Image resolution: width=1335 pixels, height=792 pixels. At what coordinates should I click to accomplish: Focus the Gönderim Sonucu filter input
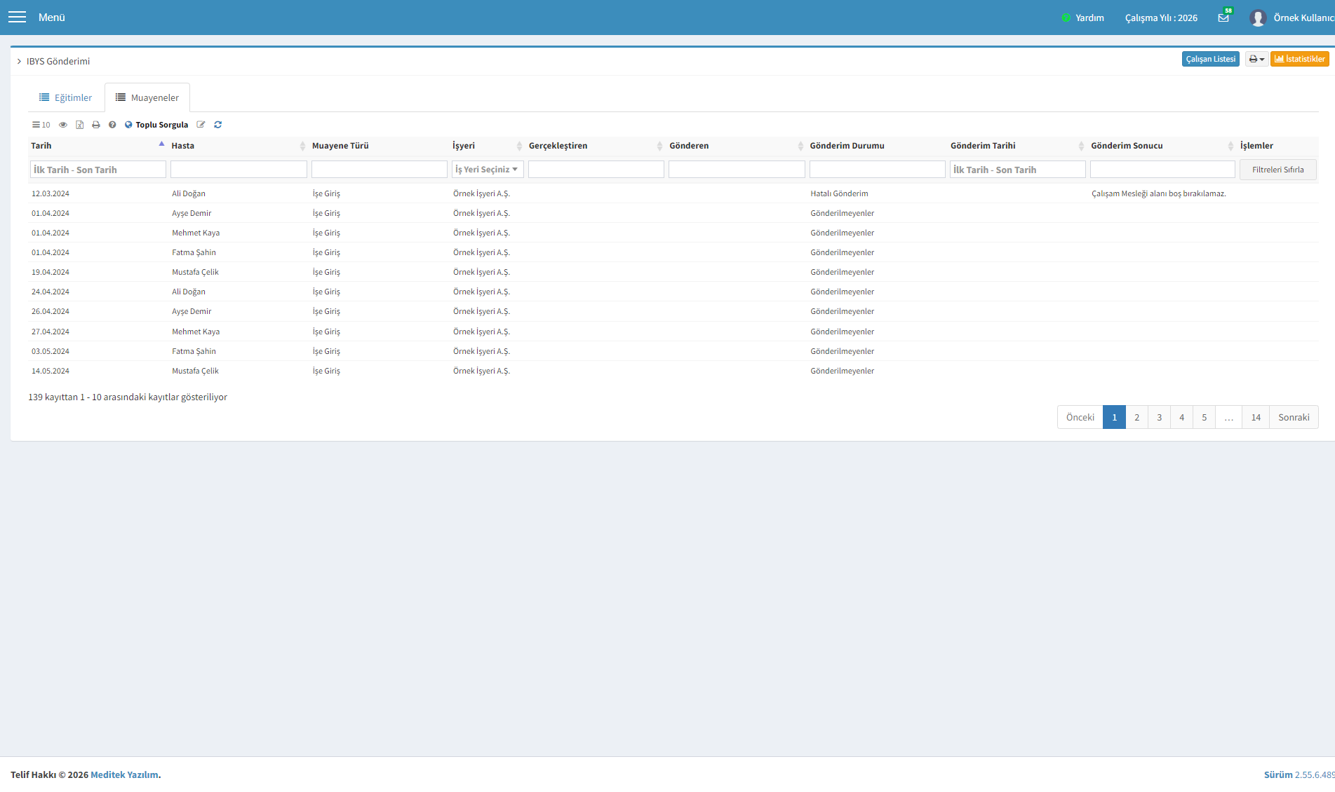tap(1162, 170)
